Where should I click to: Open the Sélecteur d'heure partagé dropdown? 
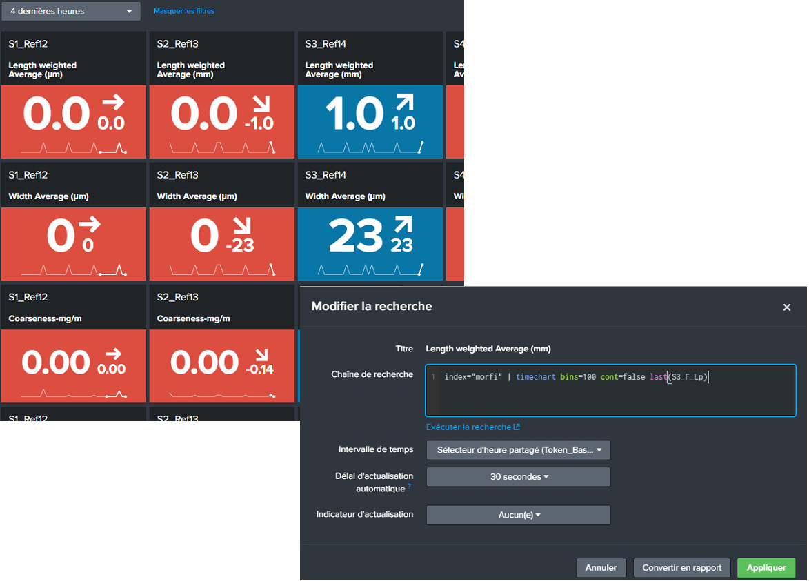click(518, 450)
